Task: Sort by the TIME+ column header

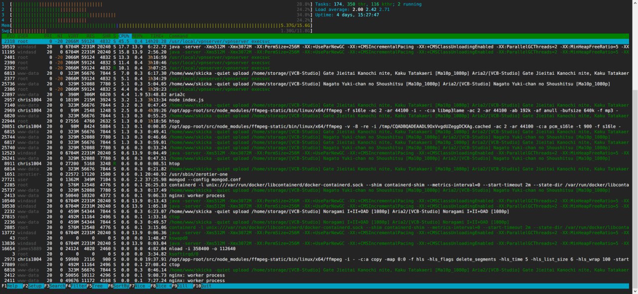Action: 157,36
